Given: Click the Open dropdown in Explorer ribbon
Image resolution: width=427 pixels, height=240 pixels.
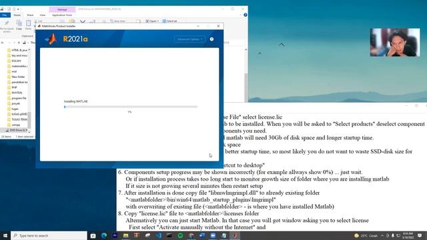Looking at the screenshot, I should coord(152,21).
